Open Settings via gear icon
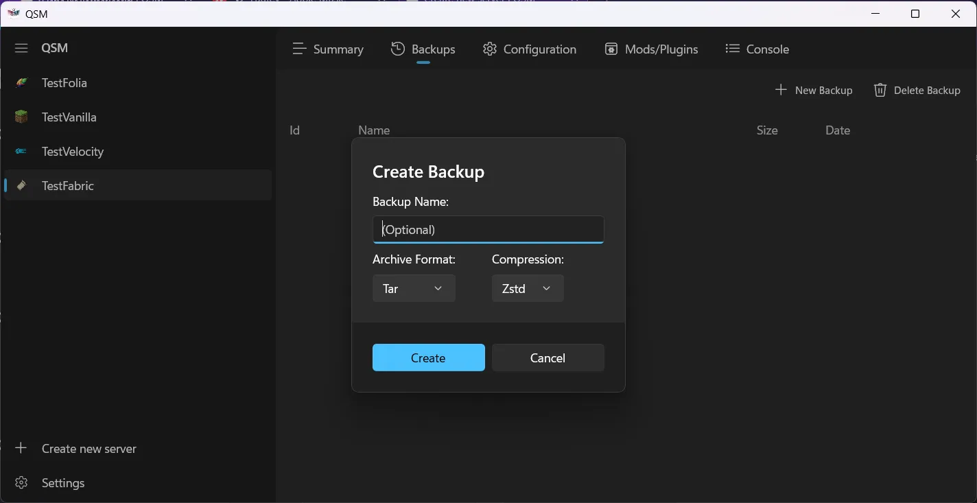 21,482
